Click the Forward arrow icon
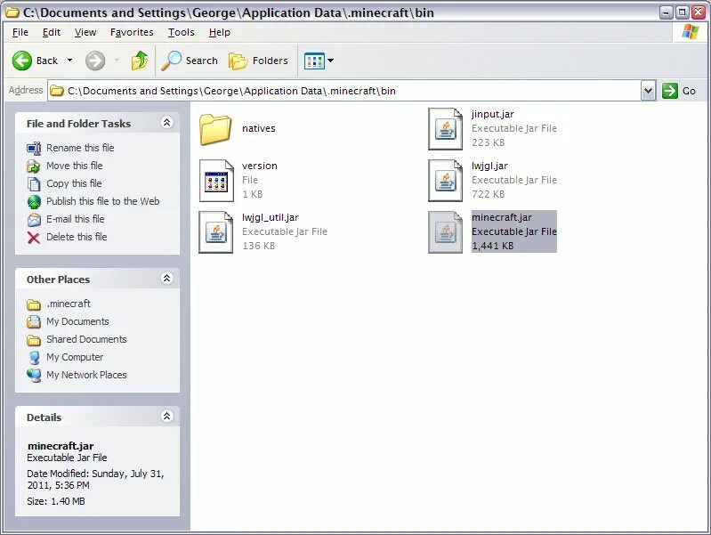Viewport: 711px width, 535px height. [x=95, y=61]
